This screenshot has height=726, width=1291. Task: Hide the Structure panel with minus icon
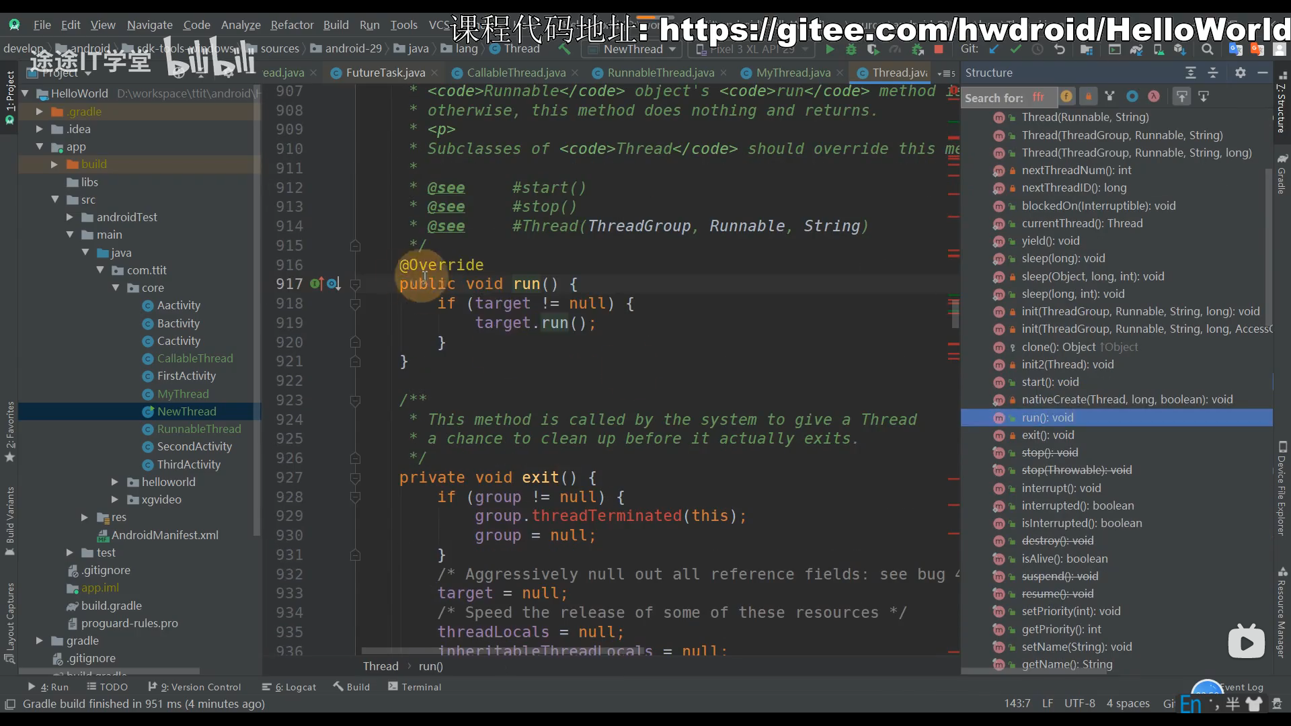tap(1263, 73)
